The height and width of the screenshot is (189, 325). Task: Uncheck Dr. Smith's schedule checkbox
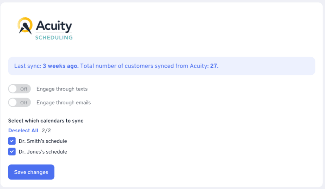(x=12, y=141)
